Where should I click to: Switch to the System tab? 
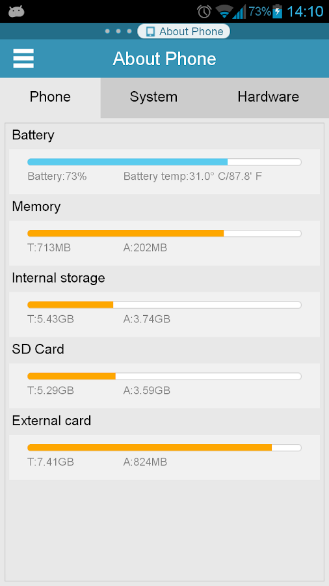coord(153,97)
